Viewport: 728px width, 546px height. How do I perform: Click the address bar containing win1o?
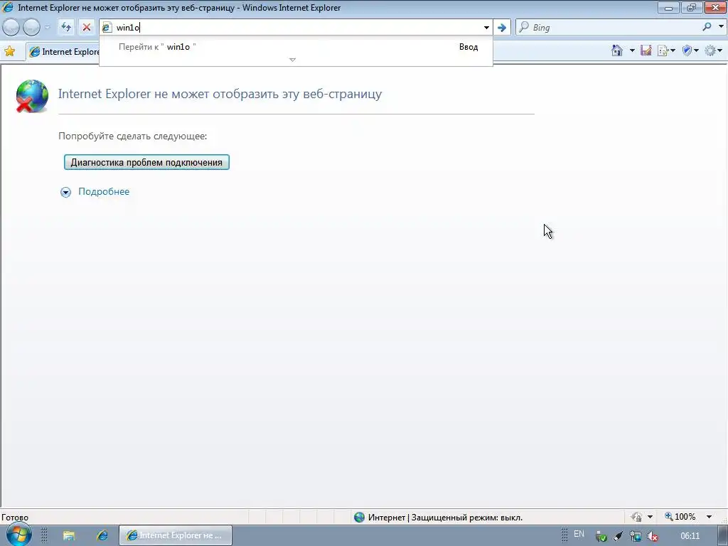tap(297, 28)
